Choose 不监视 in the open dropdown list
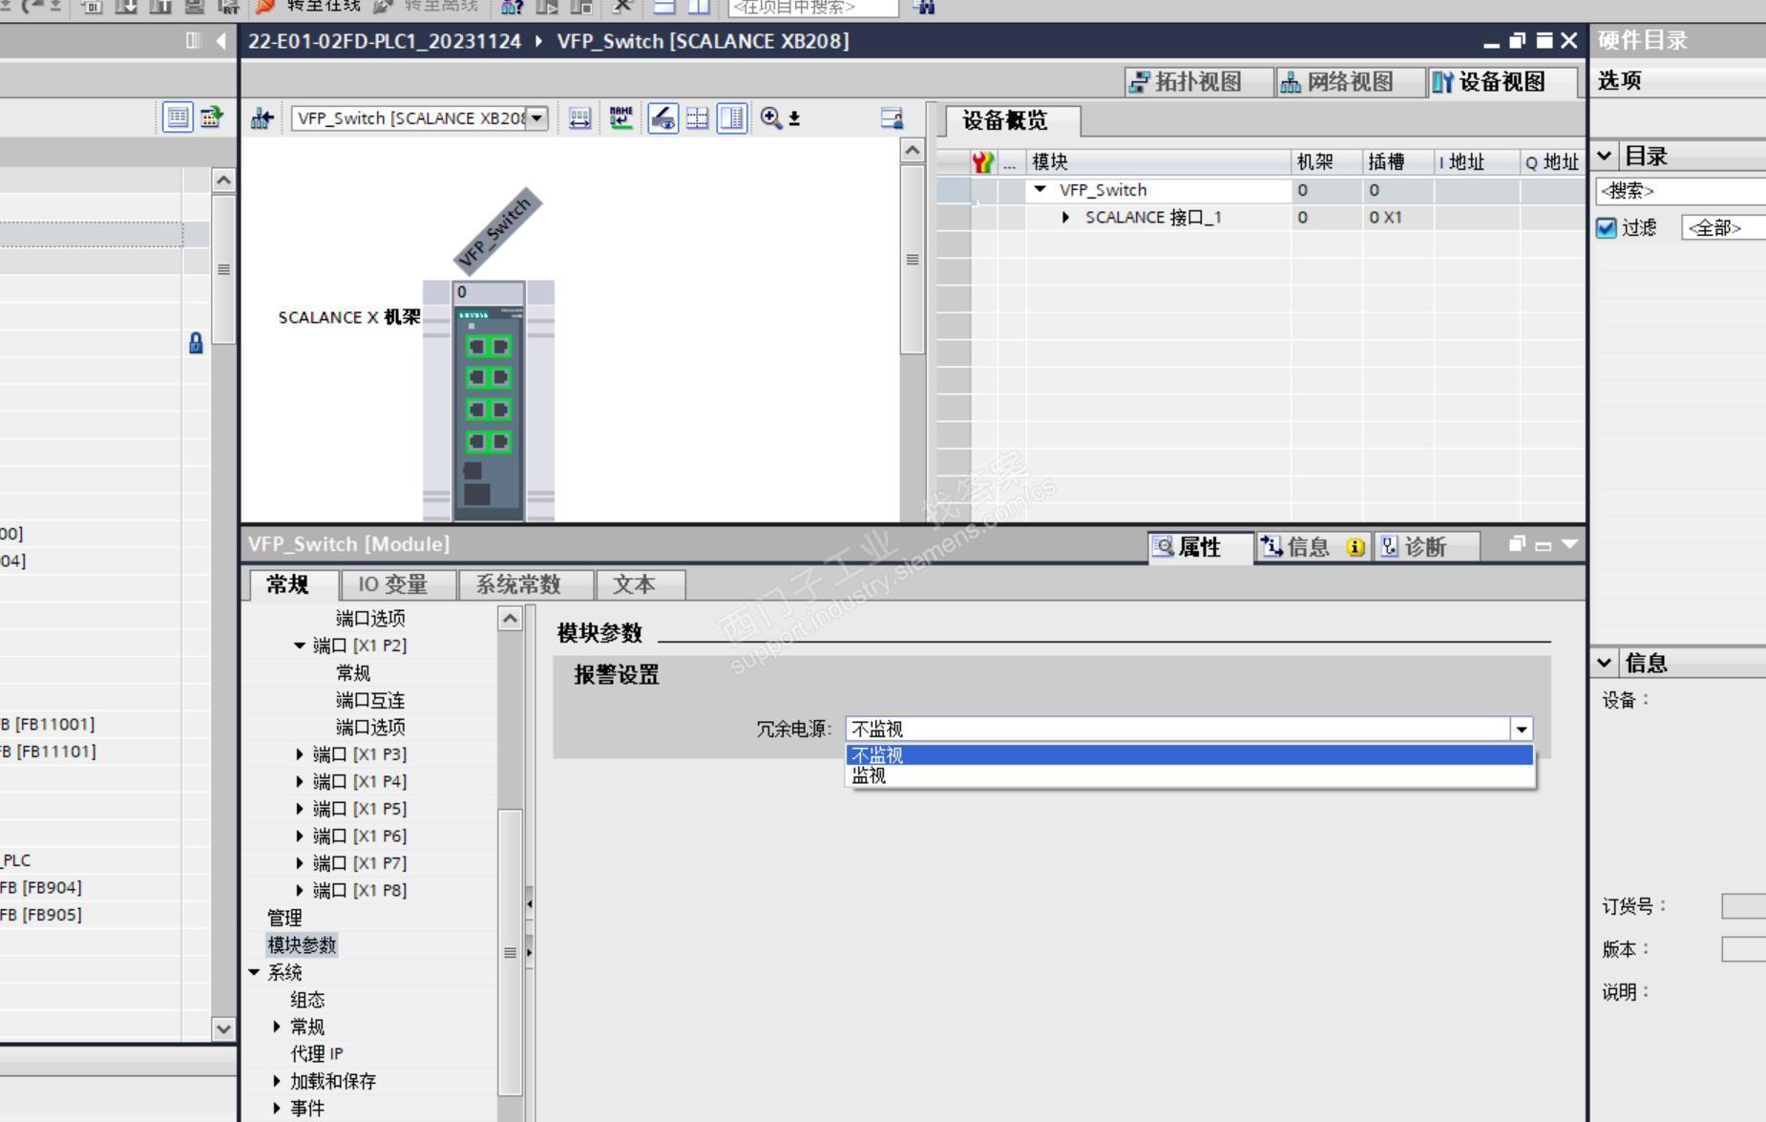This screenshot has height=1122, width=1766. (x=1190, y=755)
